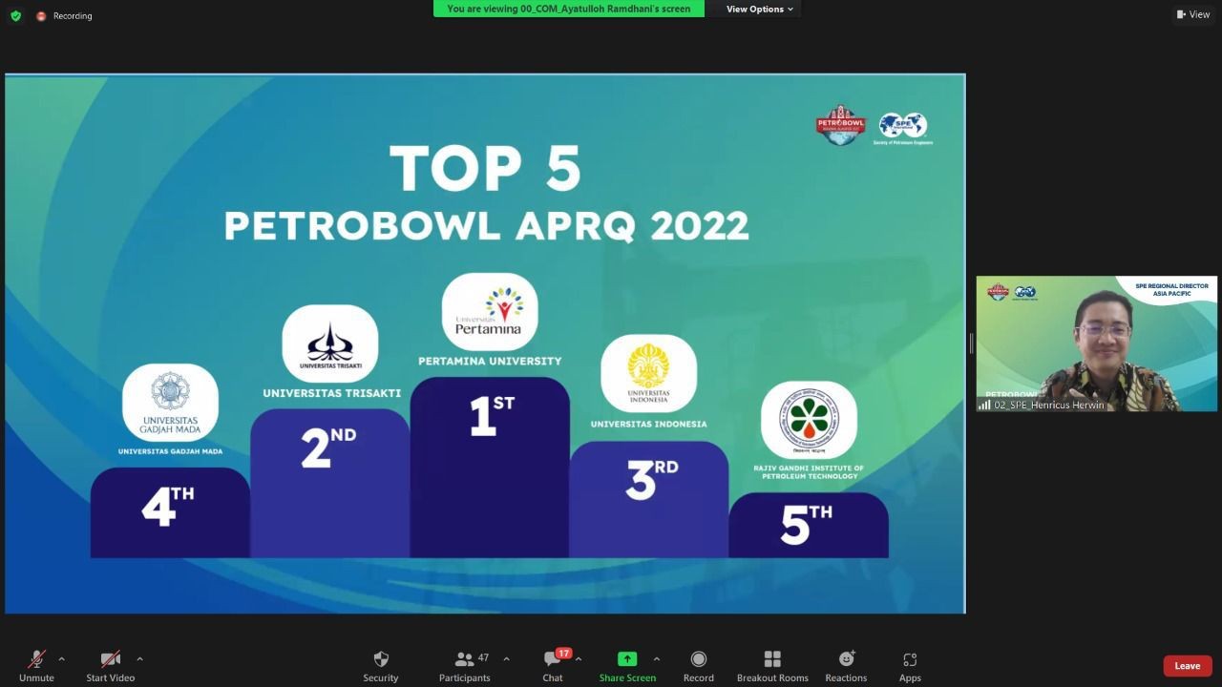The height and width of the screenshot is (687, 1222).
Task: Expand participants options caret
Action: pyautogui.click(x=506, y=658)
